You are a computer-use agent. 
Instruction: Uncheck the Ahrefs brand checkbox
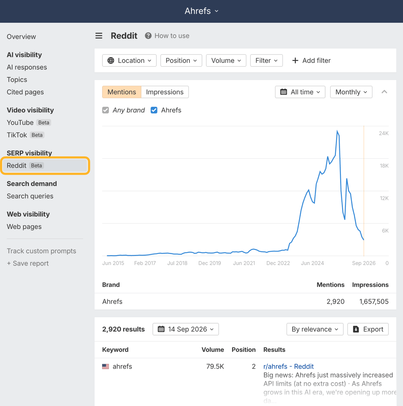(154, 110)
